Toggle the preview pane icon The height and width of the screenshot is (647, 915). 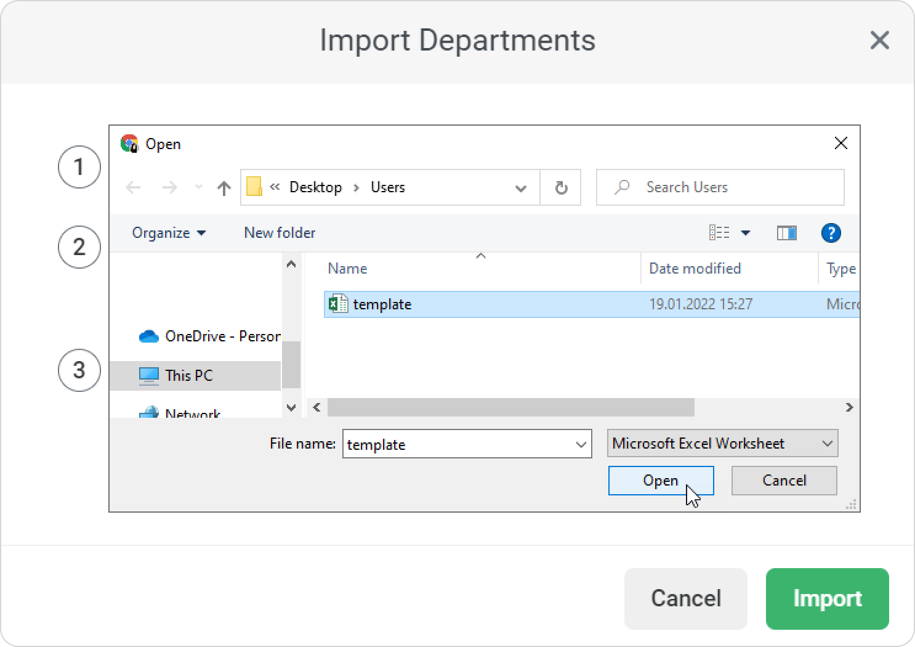pyautogui.click(x=786, y=233)
